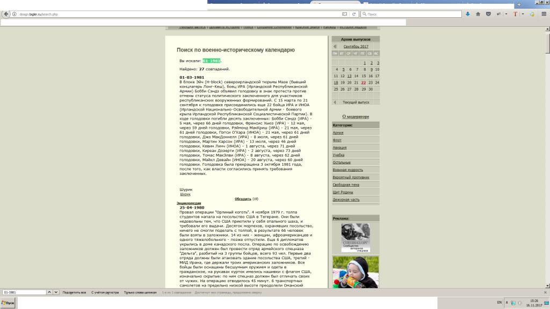This screenshot has height=309, width=550.
Task: Toggle 'Только слова целиком' whole words option
Action: click(x=140, y=292)
